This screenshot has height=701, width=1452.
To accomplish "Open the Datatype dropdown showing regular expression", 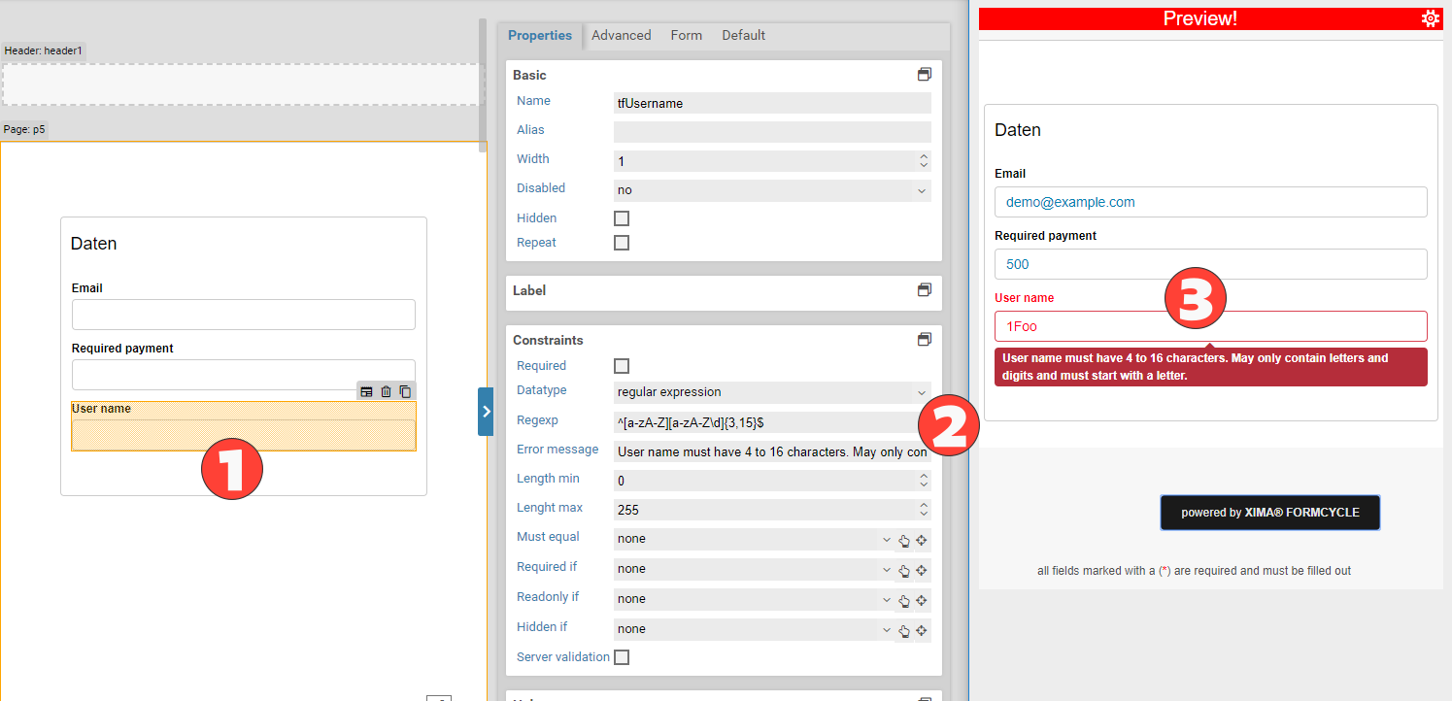I will pyautogui.click(x=772, y=392).
